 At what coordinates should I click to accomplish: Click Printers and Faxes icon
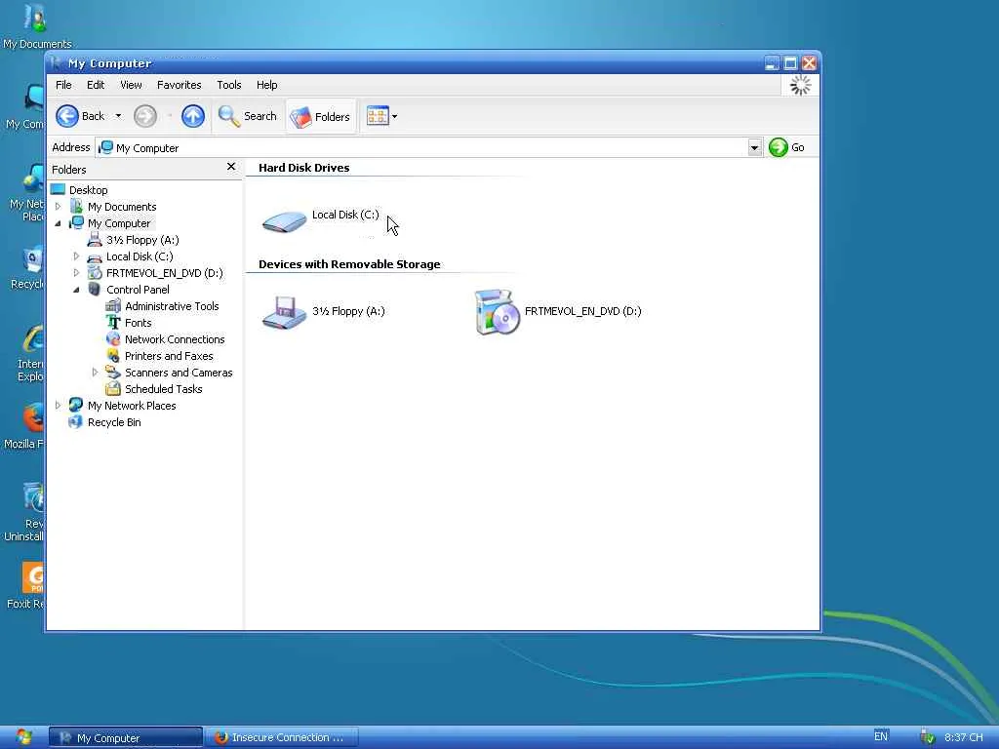pos(113,355)
